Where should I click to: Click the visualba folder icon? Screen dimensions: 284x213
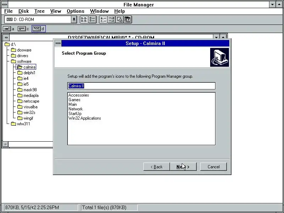click(20, 107)
